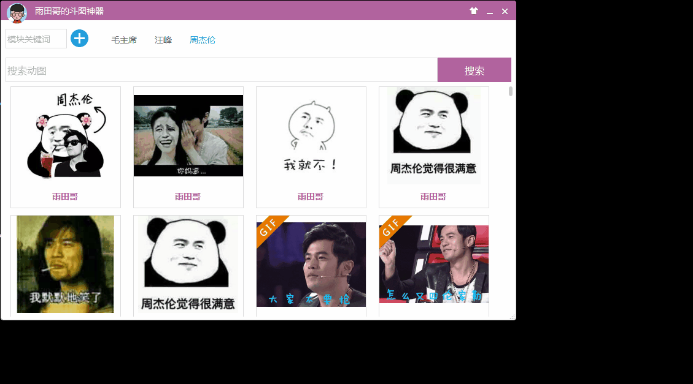
Task: Select the '我就不!' meme thumbnail
Action: click(x=311, y=135)
